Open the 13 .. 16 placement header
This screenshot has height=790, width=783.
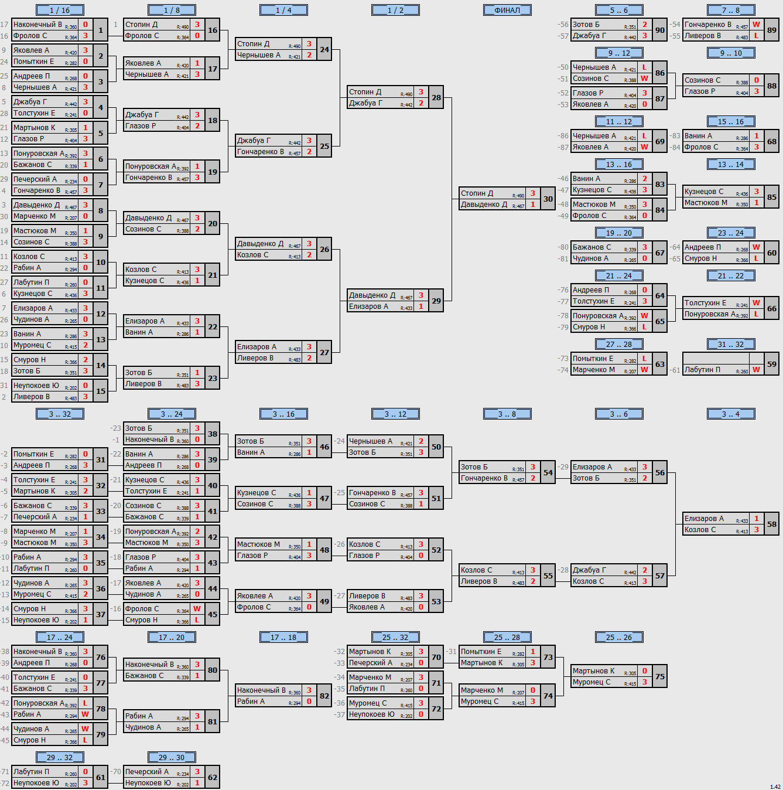point(619,164)
